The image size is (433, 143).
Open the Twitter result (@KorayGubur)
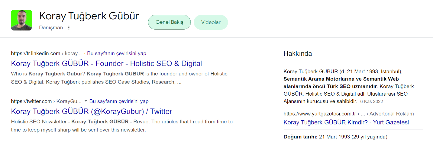pyautogui.click(x=91, y=111)
